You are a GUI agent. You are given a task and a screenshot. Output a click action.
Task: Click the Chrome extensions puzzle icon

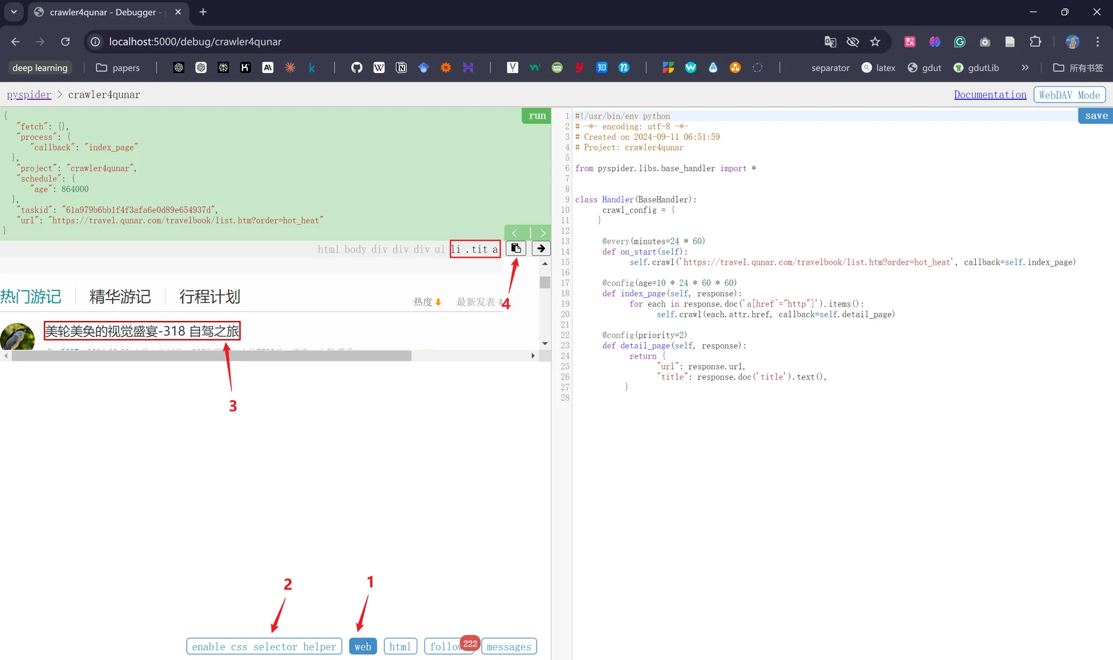pyautogui.click(x=1035, y=42)
